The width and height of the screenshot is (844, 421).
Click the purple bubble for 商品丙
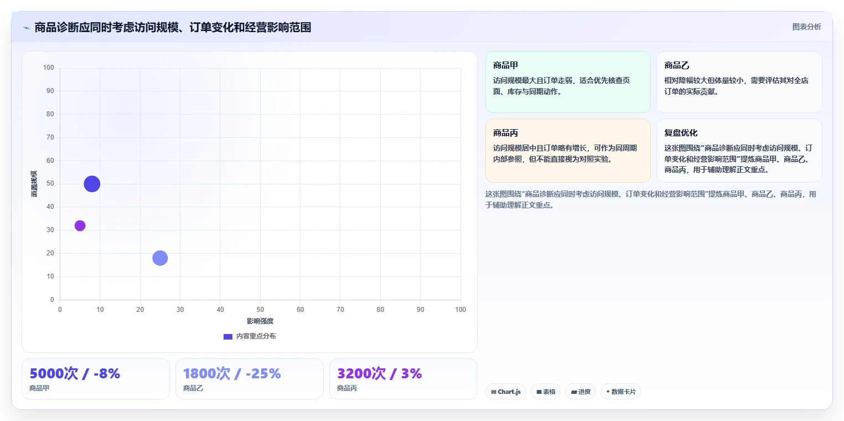[x=80, y=225]
